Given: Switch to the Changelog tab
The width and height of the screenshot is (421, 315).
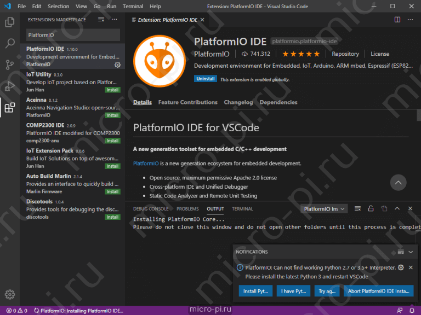Looking at the screenshot, I should 238,102.
